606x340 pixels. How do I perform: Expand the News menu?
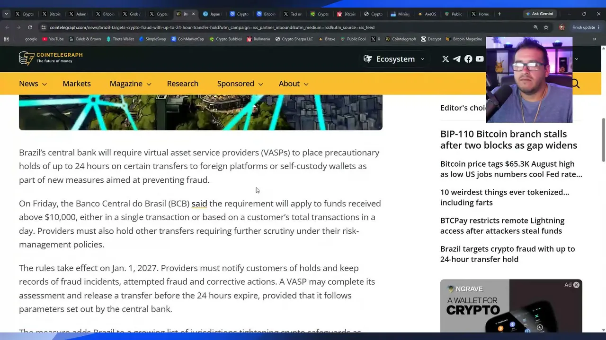(33, 84)
